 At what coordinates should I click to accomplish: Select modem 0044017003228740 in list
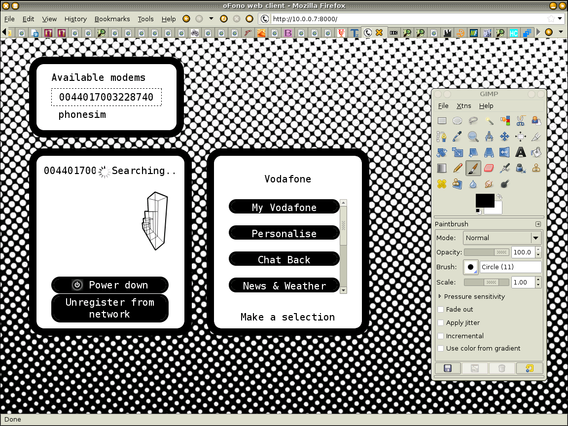tap(106, 97)
